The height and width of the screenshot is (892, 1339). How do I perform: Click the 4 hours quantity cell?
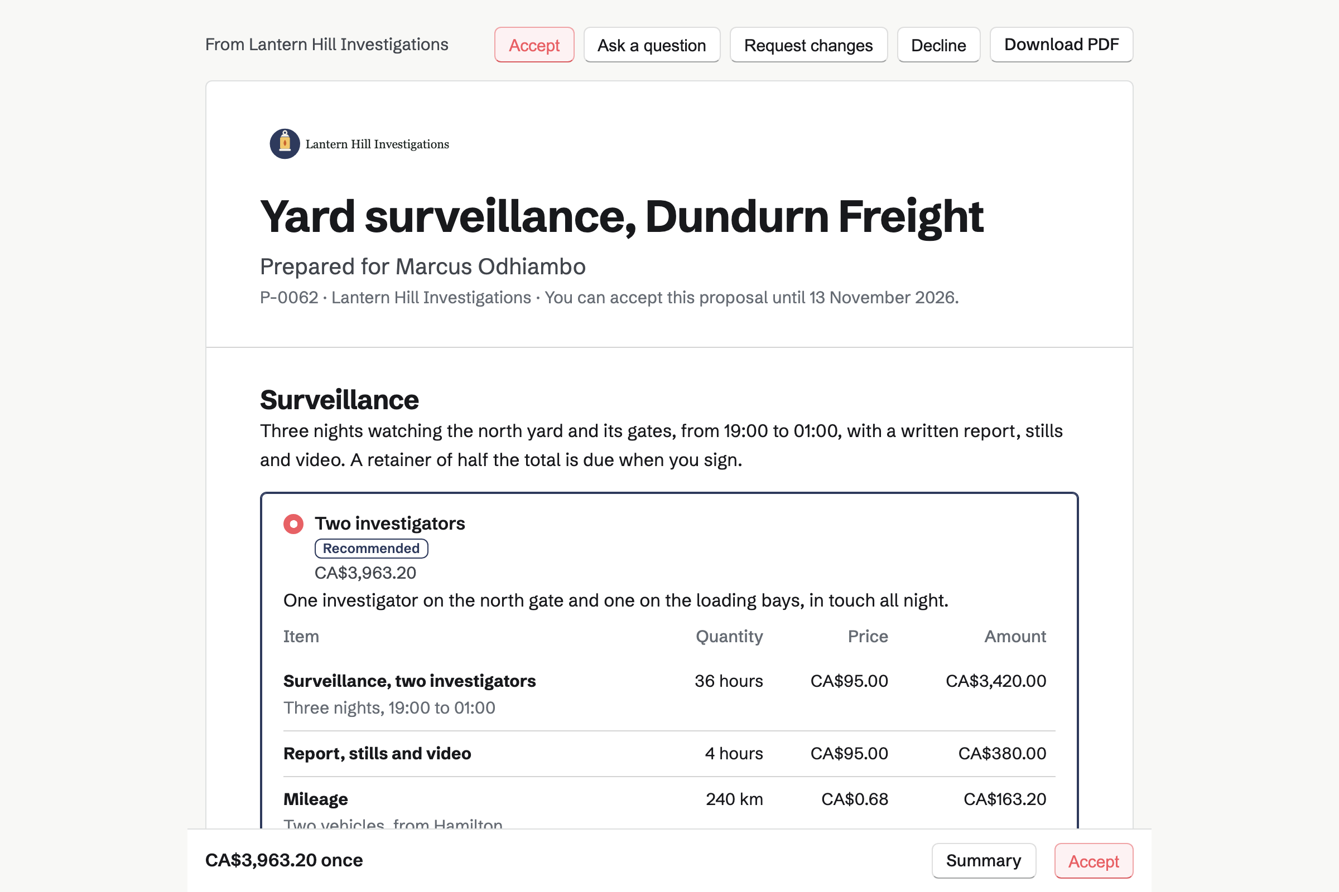734,754
